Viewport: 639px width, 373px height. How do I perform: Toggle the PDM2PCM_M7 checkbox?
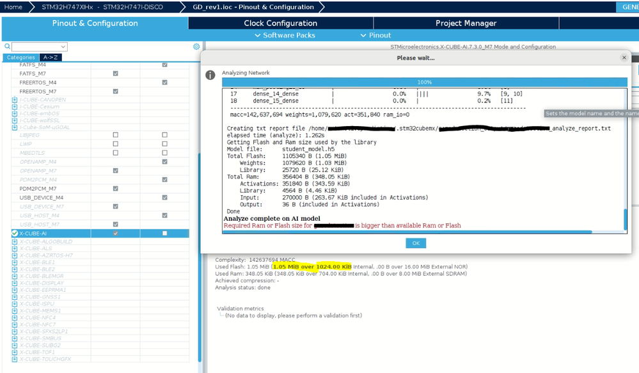tap(115, 188)
